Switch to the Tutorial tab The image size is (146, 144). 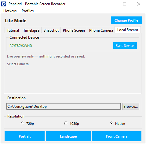click(13, 30)
